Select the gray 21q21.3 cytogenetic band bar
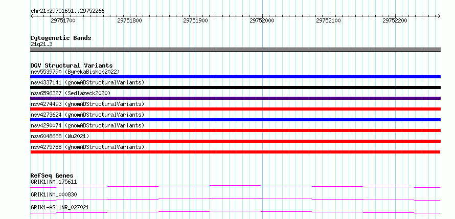 pos(235,50)
